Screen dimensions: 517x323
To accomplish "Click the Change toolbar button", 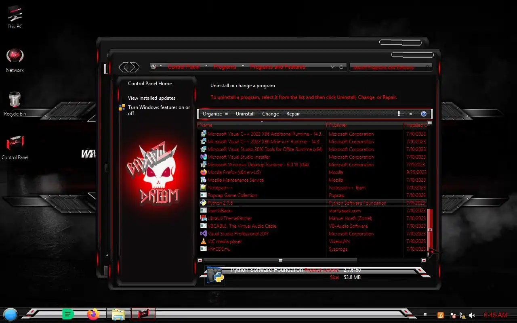I will click(x=270, y=114).
